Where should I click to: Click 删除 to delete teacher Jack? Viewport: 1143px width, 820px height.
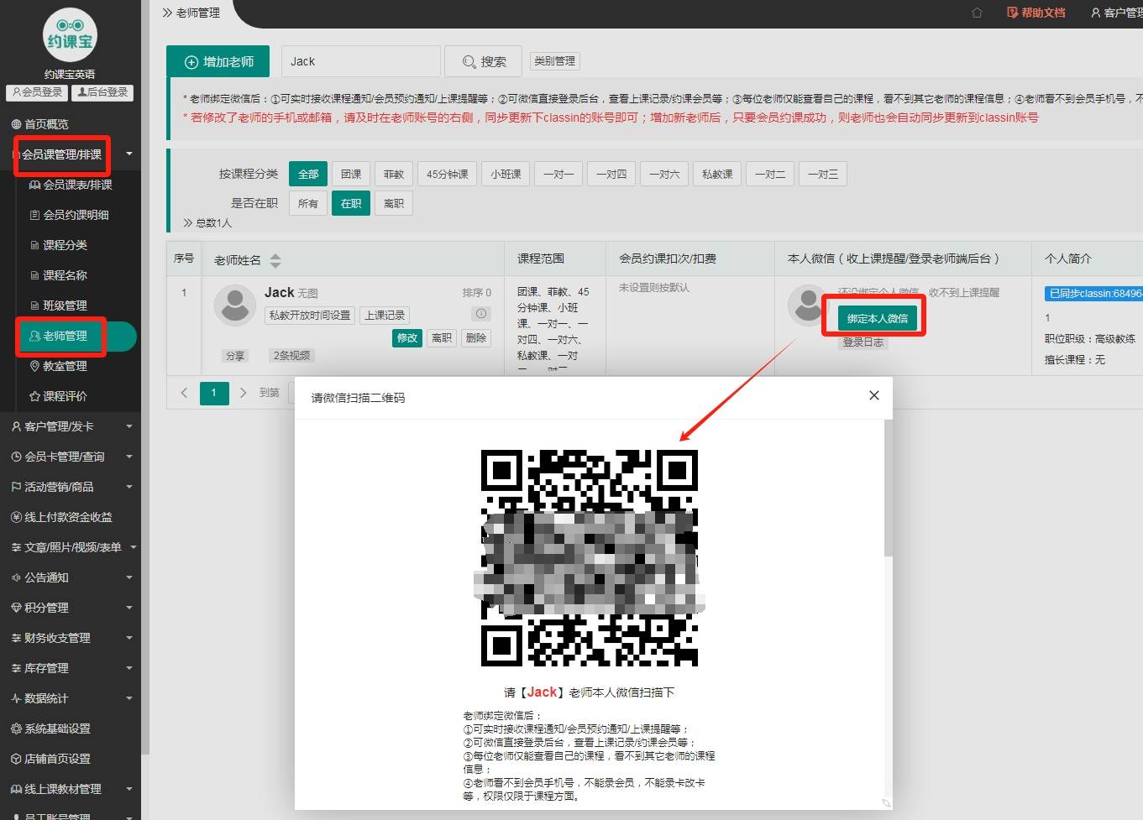click(x=476, y=338)
